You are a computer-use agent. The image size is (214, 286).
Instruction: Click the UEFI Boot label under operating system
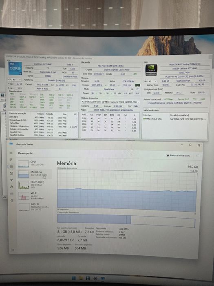169,99
